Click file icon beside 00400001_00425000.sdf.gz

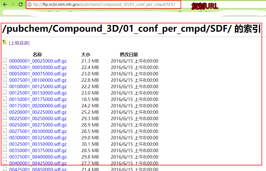coord(5,162)
